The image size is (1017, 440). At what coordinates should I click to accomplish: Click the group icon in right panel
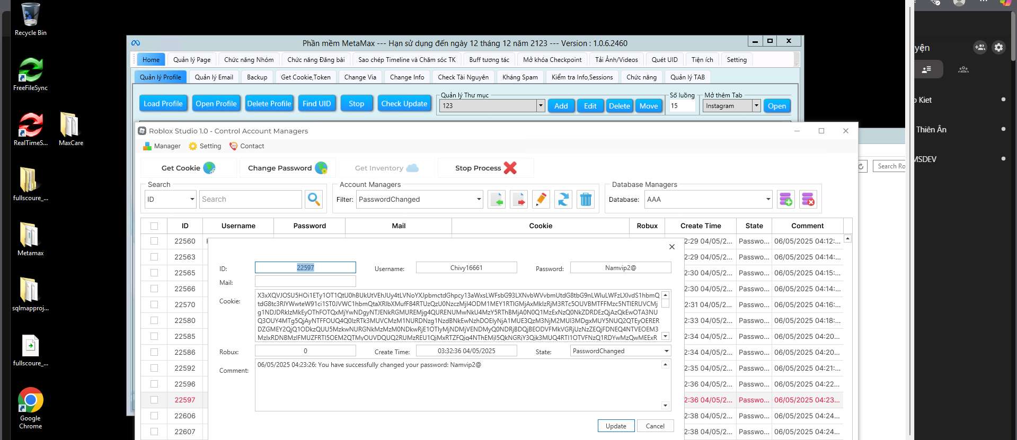point(963,69)
